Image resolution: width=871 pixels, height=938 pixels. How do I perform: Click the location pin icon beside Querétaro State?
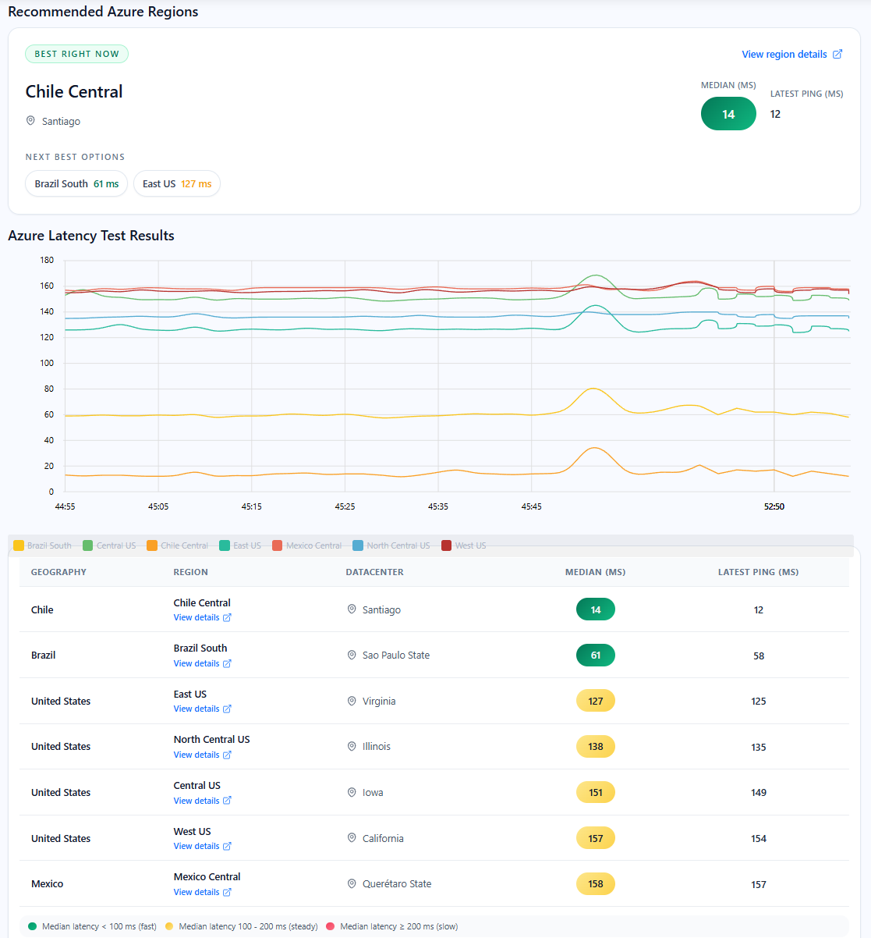[x=352, y=884]
